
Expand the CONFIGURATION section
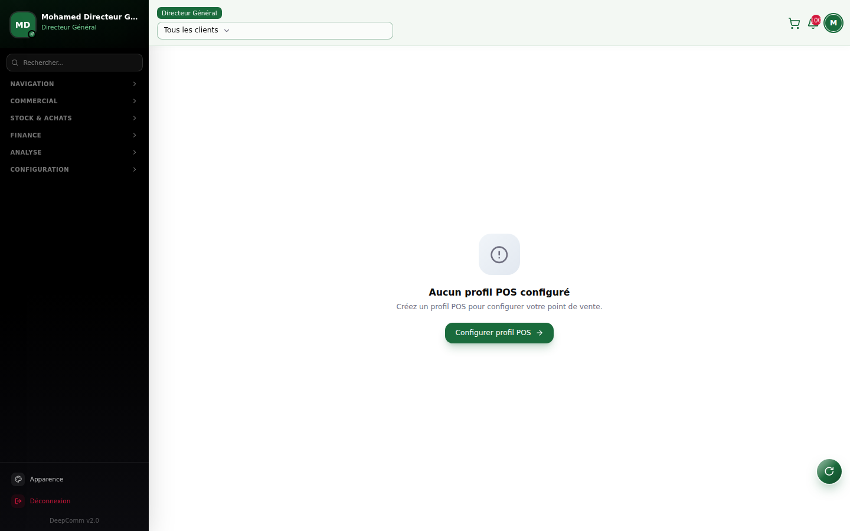pyautogui.click(x=74, y=169)
